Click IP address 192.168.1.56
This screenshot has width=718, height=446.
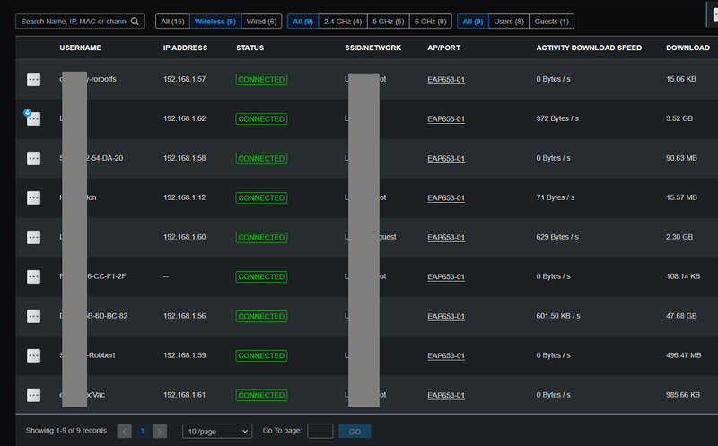click(185, 316)
